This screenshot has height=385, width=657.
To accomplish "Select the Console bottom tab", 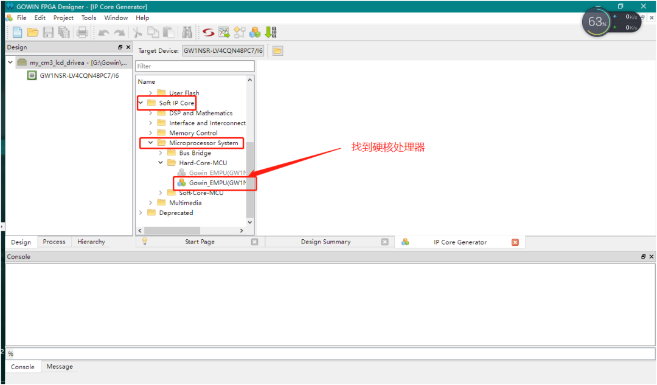I will [x=23, y=367].
